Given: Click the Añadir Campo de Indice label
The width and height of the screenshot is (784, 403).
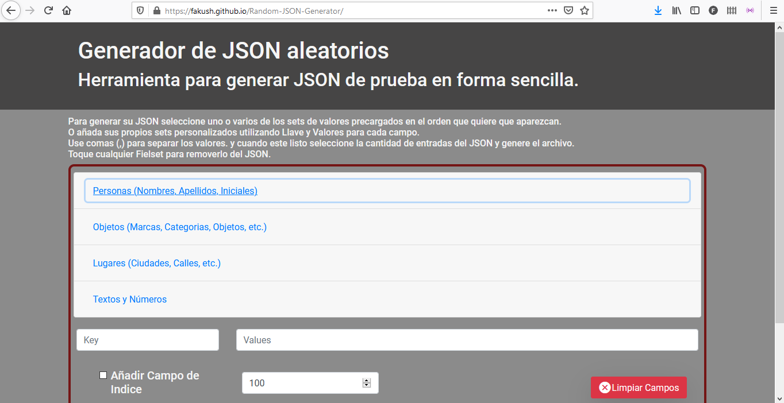Looking at the screenshot, I should (155, 382).
